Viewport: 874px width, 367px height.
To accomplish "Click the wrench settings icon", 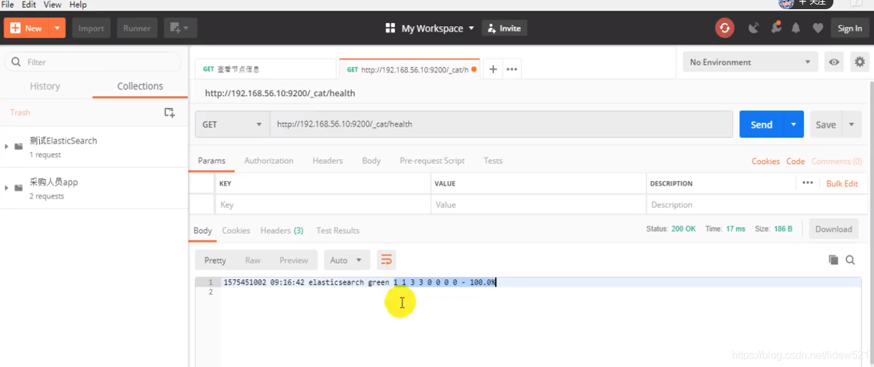I will pos(776,28).
